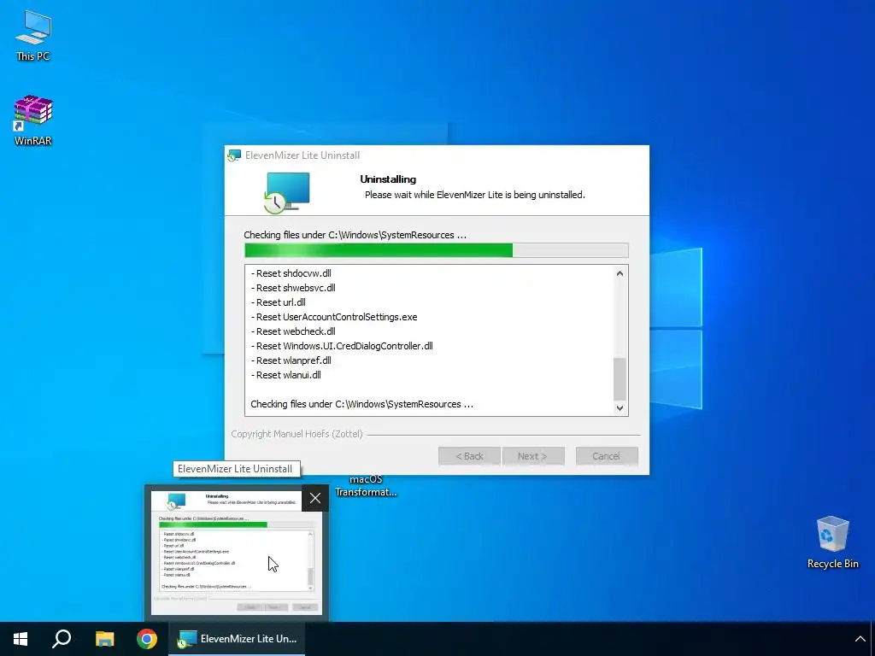Click the green uninstall progress bar
875x656 pixels.
[437, 250]
